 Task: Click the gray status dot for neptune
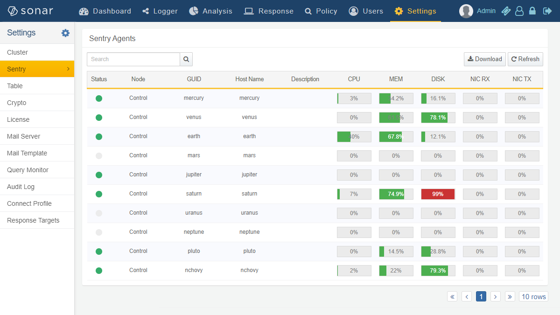coord(99,232)
